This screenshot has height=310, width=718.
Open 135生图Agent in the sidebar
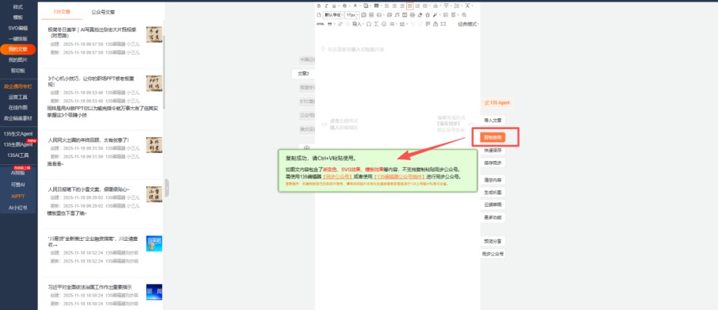point(18,144)
